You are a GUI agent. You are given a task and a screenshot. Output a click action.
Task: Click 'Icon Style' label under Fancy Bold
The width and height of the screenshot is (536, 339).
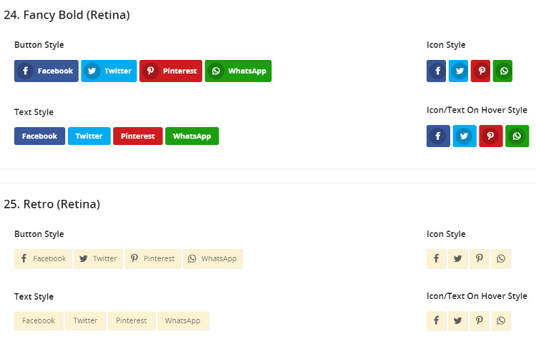coord(446,45)
